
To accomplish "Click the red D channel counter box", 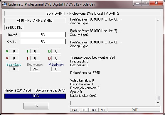I will point(56,58).
